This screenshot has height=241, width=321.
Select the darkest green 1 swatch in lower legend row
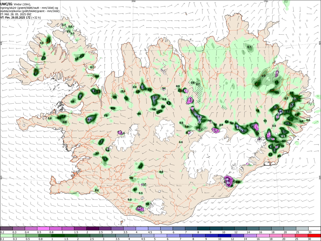(x=58, y=235)
